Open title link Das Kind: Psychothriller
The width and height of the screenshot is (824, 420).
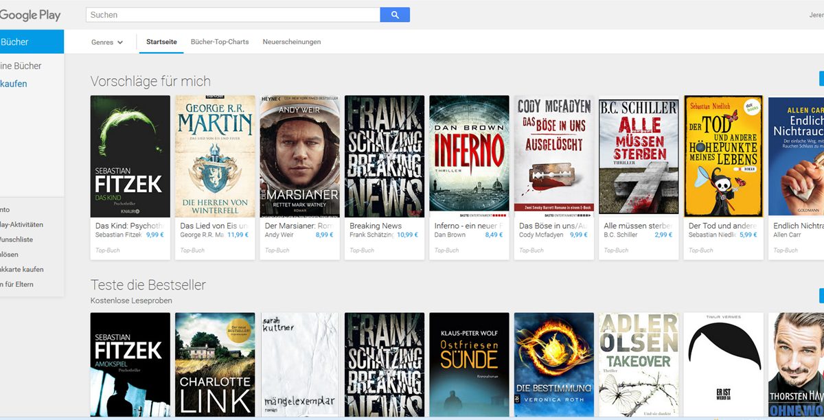129,225
